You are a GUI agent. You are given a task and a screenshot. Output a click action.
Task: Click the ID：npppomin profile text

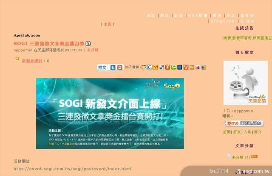click(x=238, y=111)
